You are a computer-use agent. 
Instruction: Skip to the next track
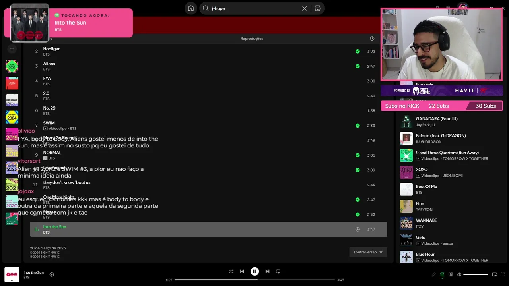(x=267, y=271)
